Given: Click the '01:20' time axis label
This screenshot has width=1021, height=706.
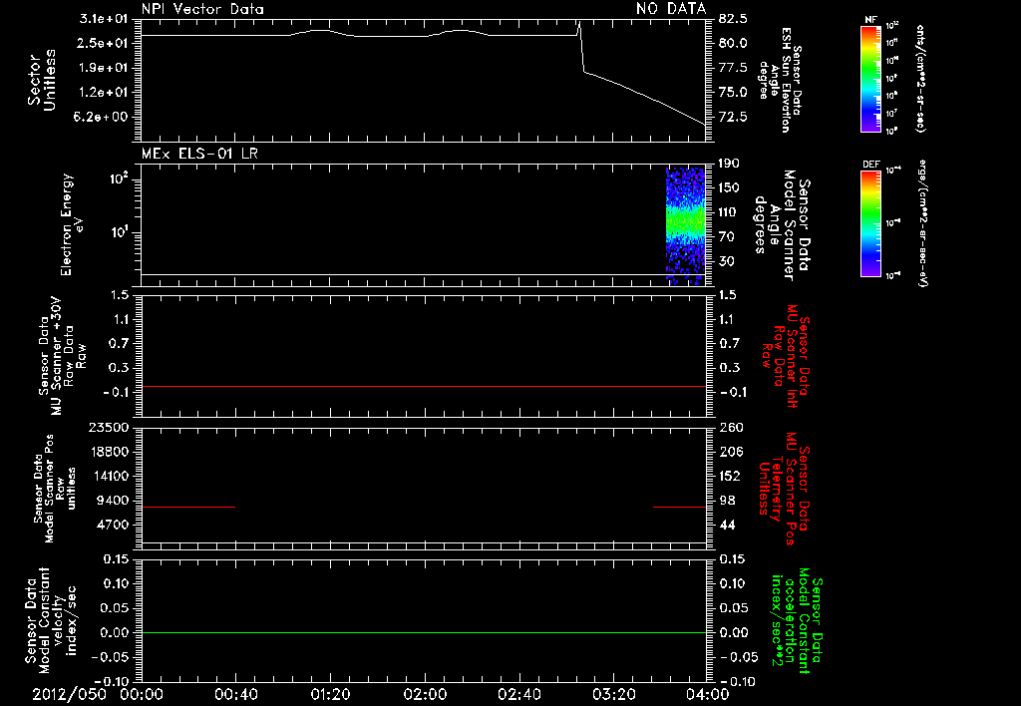Looking at the screenshot, I should (x=330, y=694).
